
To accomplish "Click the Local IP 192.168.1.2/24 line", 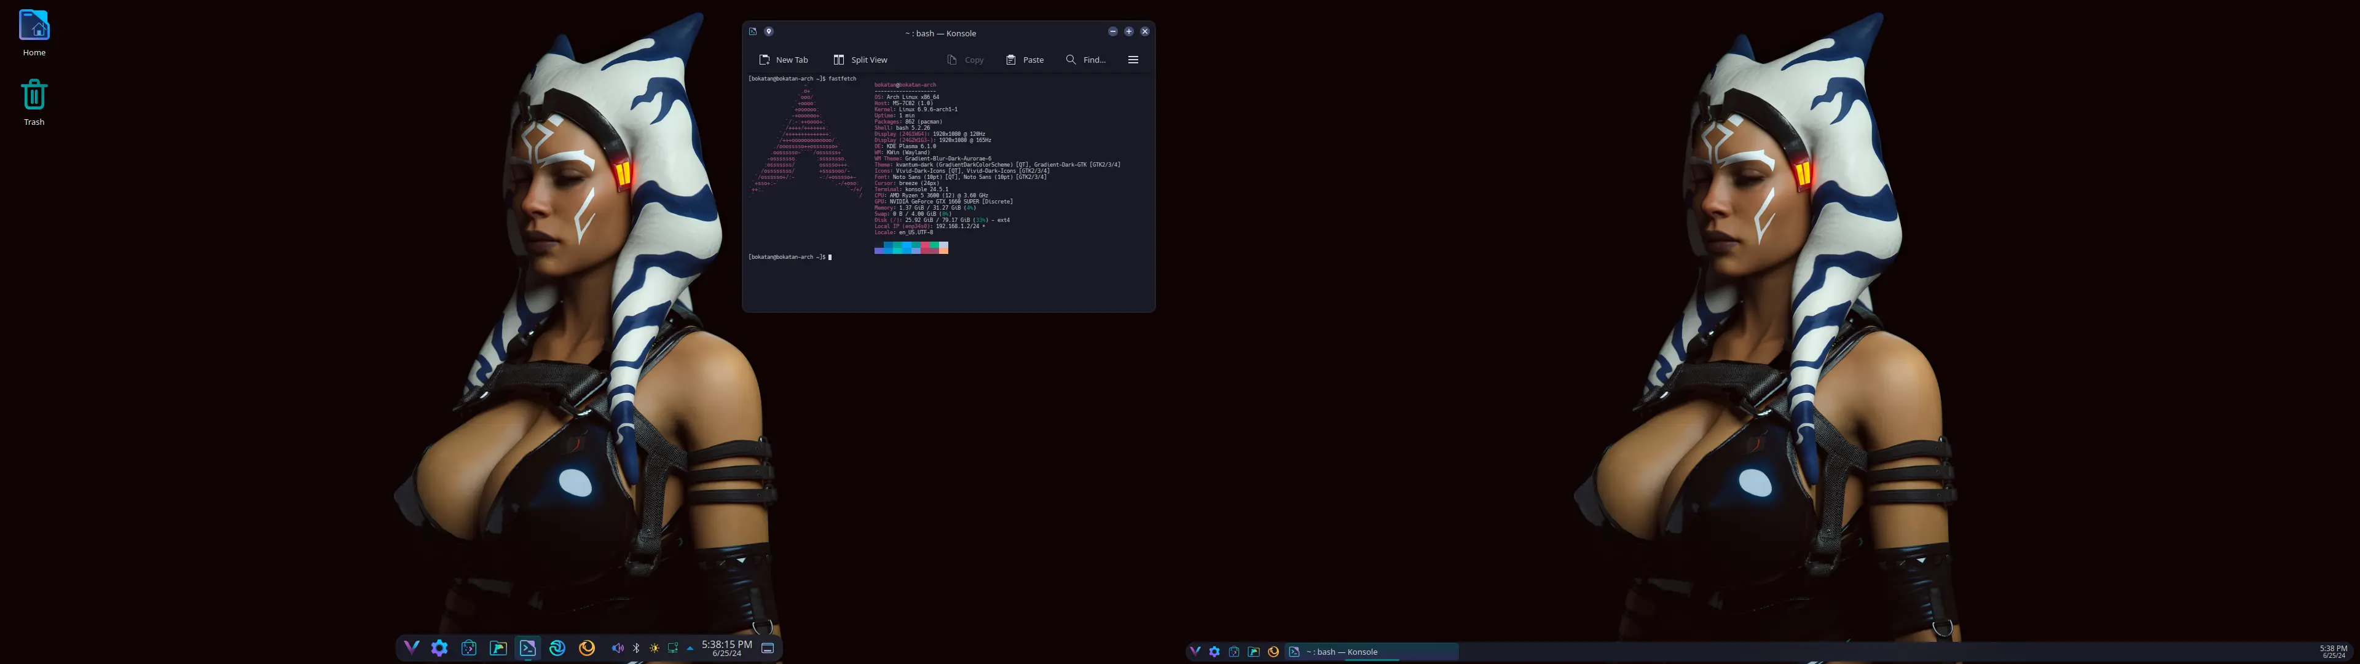I will click(930, 226).
